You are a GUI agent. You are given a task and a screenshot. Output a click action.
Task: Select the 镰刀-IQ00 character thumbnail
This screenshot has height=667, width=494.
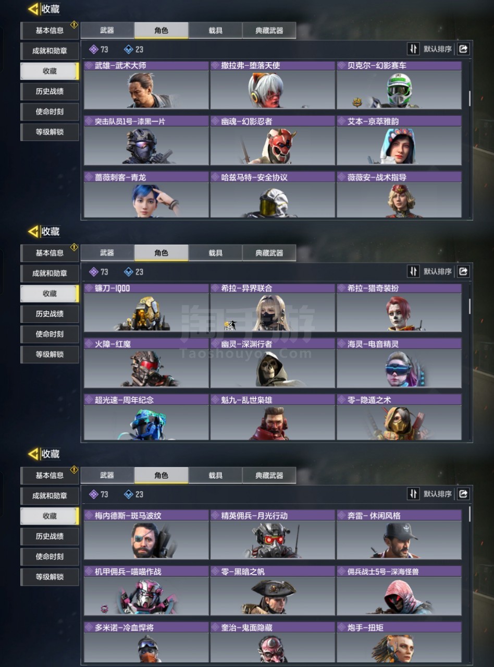146,308
